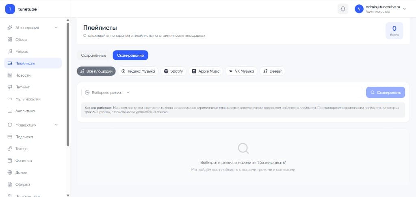This screenshot has width=416, height=197.
Task: Click the user avatar with letter V
Action: point(359,9)
